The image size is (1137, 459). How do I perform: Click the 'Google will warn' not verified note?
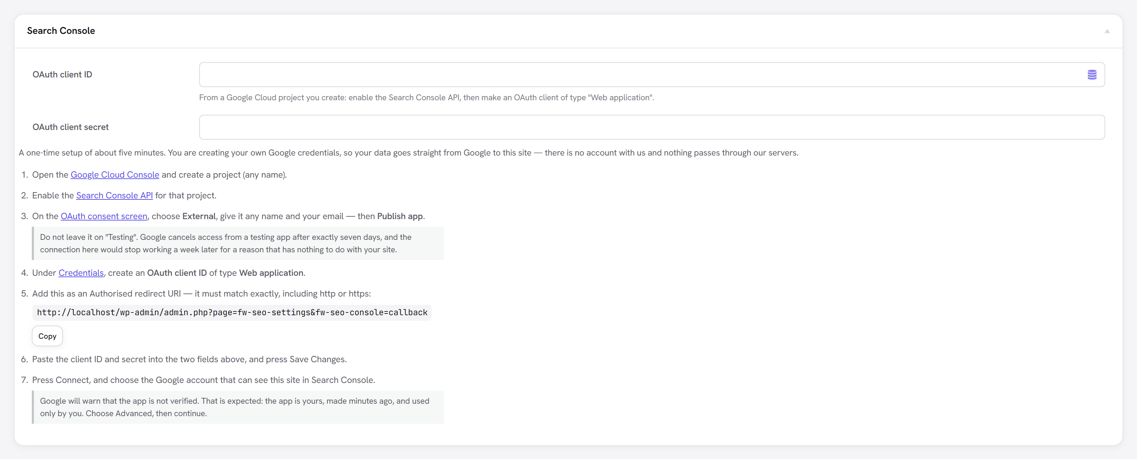pyautogui.click(x=238, y=407)
